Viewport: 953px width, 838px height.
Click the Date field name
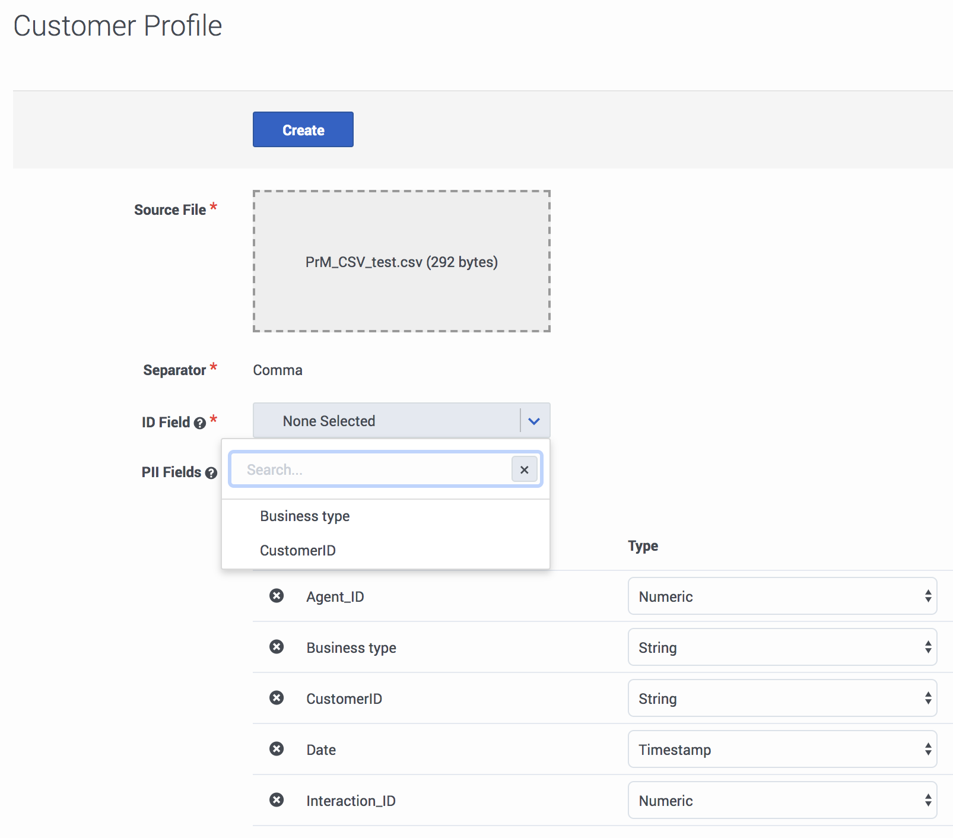[321, 750]
